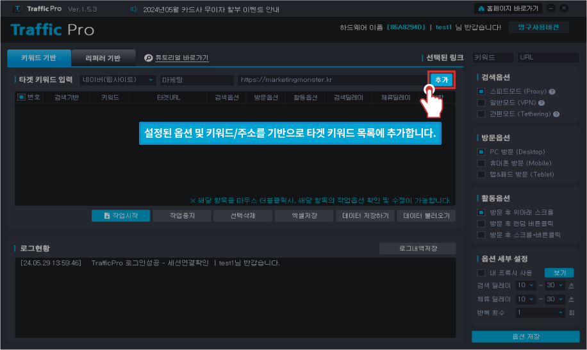Open the 반복 횟수 repeat count dropdown
This screenshot has width=587, height=350.
540,313
